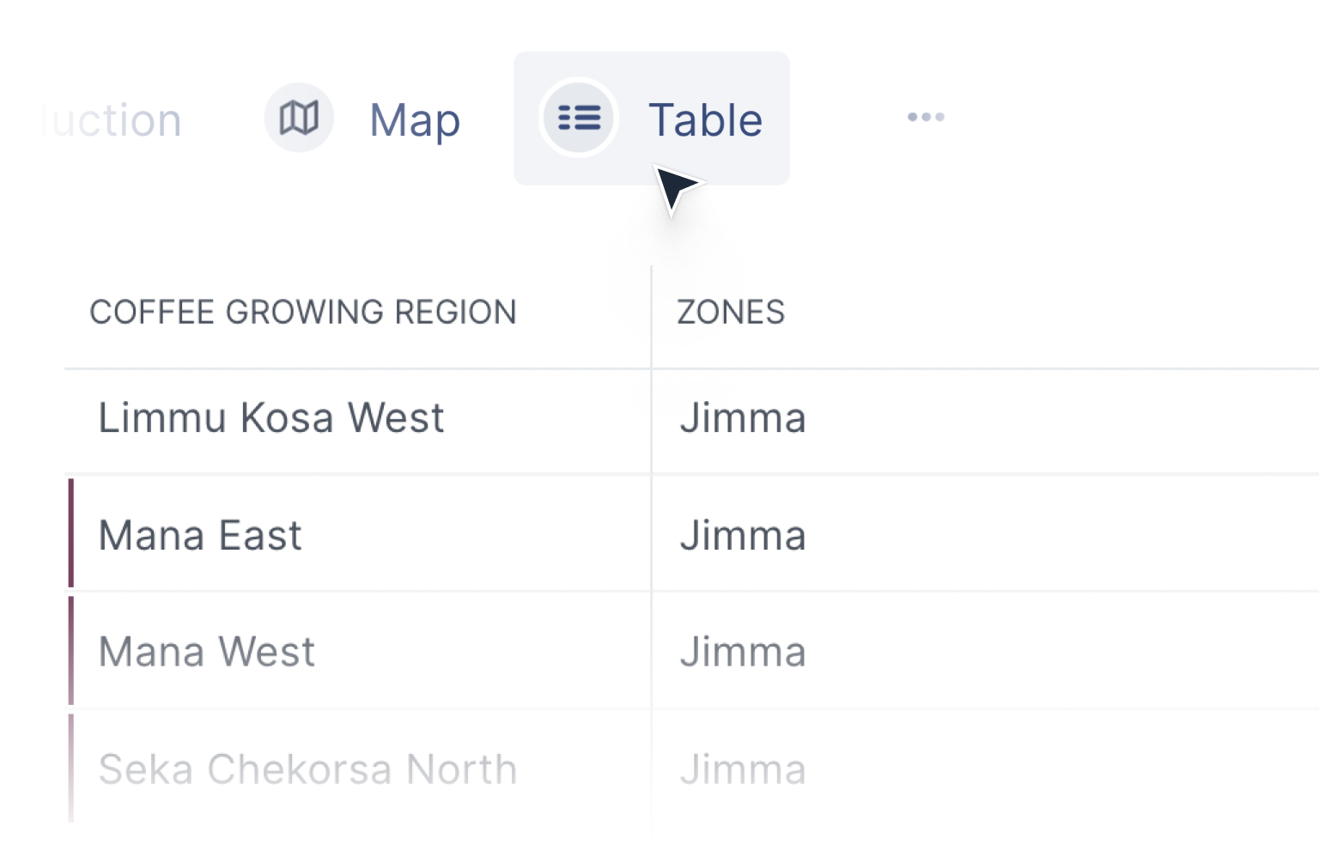Click Jimma zone beside Seka Chekorsa North
1319x845 pixels.
743,769
